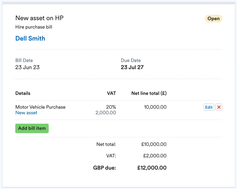Open the Dell Smith contact link
237x189 pixels.
[x=30, y=38]
